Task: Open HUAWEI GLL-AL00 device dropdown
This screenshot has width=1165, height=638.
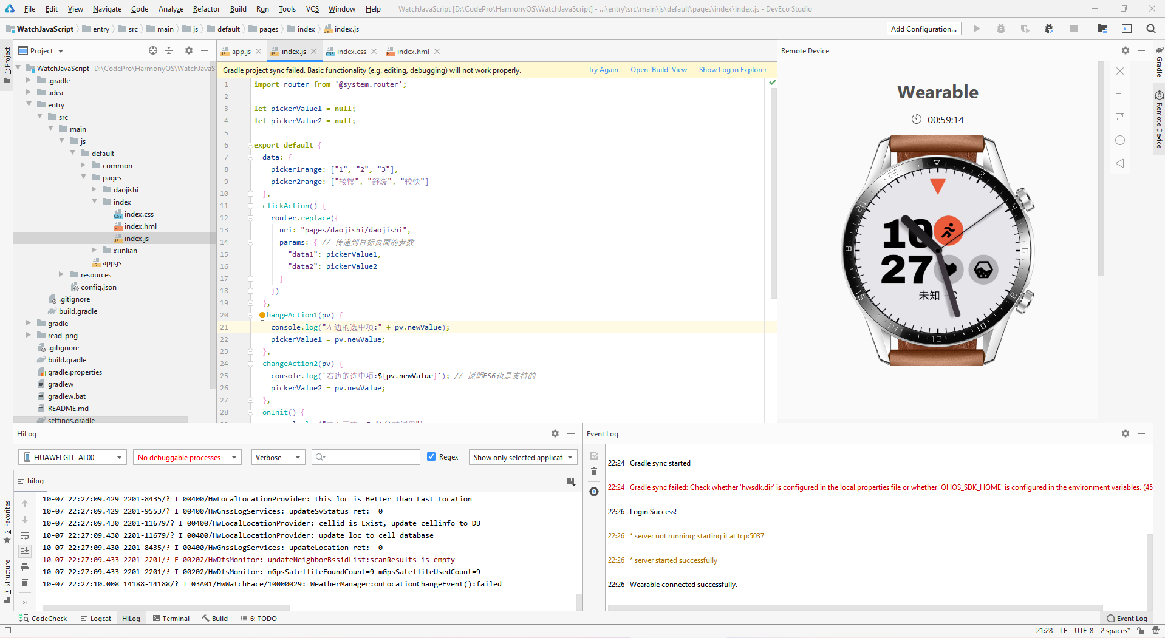Action: tap(72, 457)
